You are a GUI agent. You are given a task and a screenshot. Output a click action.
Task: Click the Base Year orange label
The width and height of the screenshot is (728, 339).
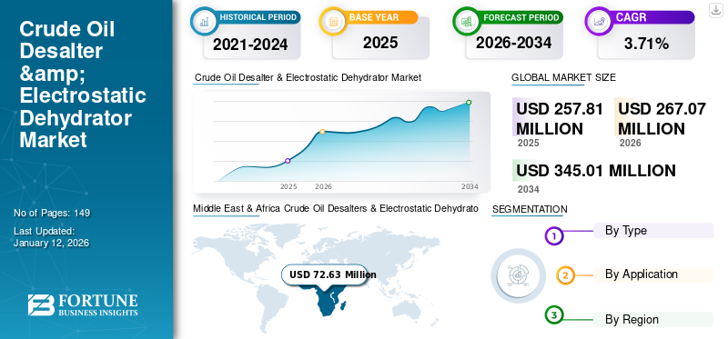pyautogui.click(x=374, y=17)
